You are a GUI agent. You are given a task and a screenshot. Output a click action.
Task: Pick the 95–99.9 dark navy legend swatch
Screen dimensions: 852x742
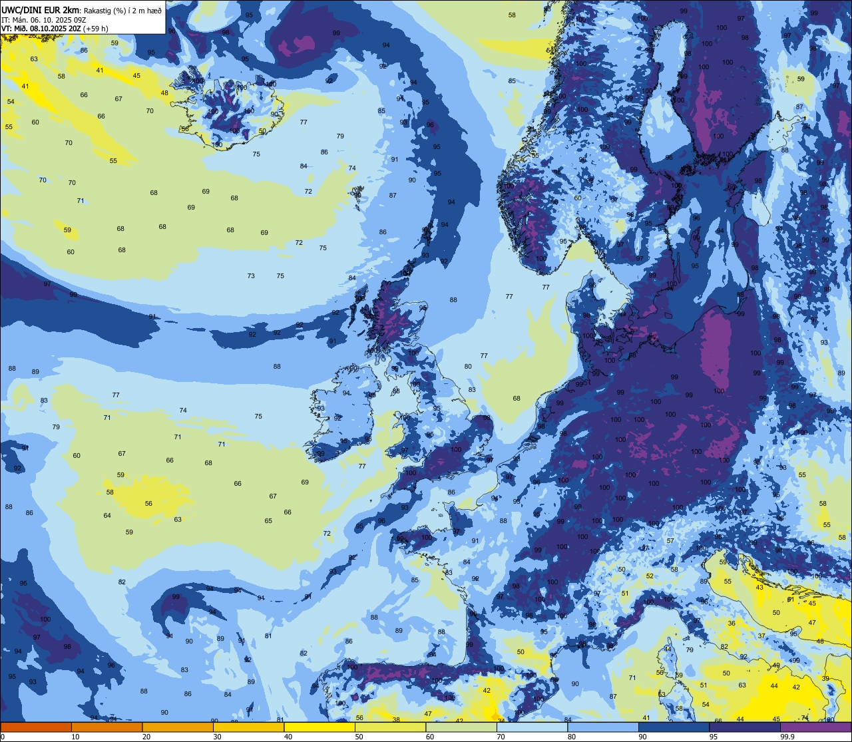pos(744,727)
